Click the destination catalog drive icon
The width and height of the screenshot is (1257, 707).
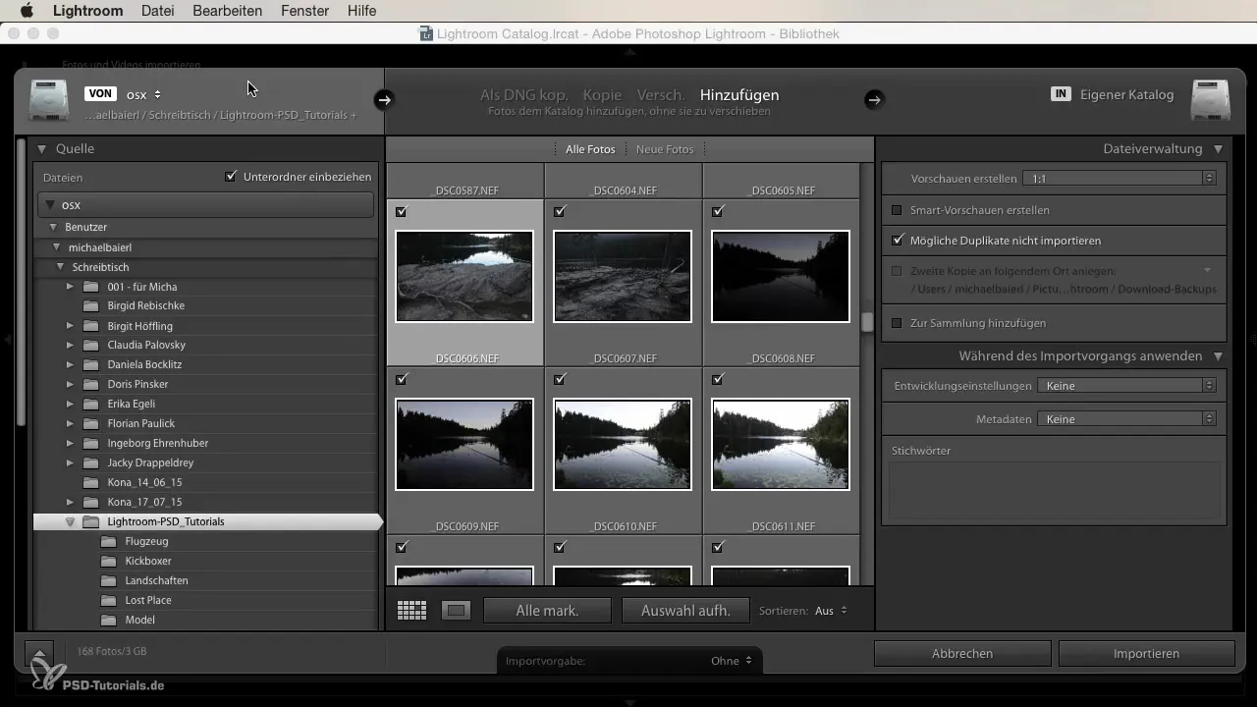(x=1210, y=100)
